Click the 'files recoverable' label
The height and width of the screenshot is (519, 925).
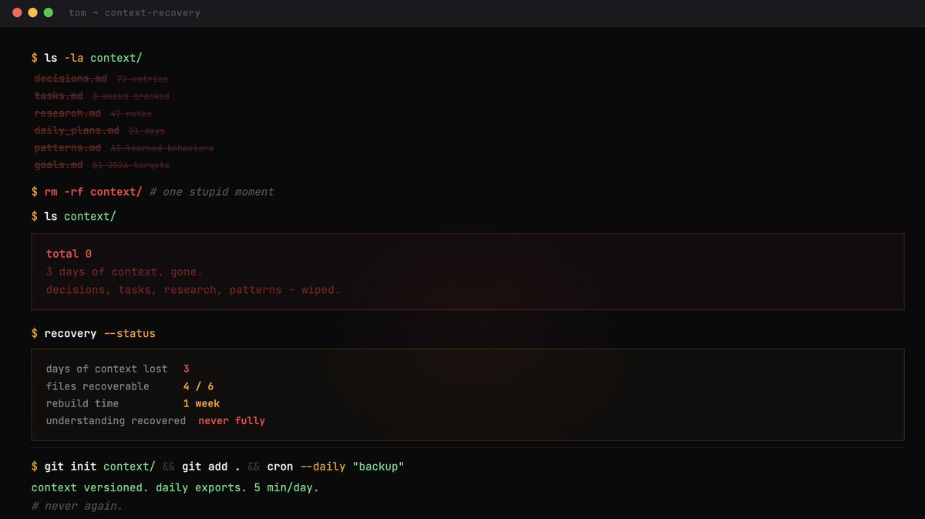98,386
